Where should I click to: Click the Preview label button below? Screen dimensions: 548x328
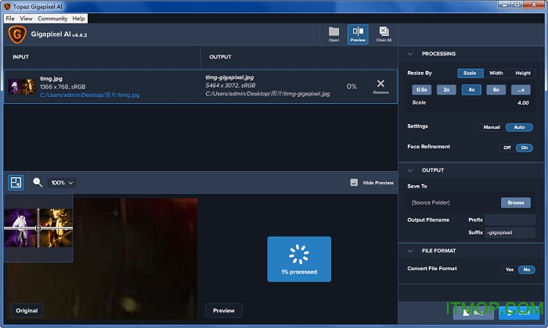[224, 311]
